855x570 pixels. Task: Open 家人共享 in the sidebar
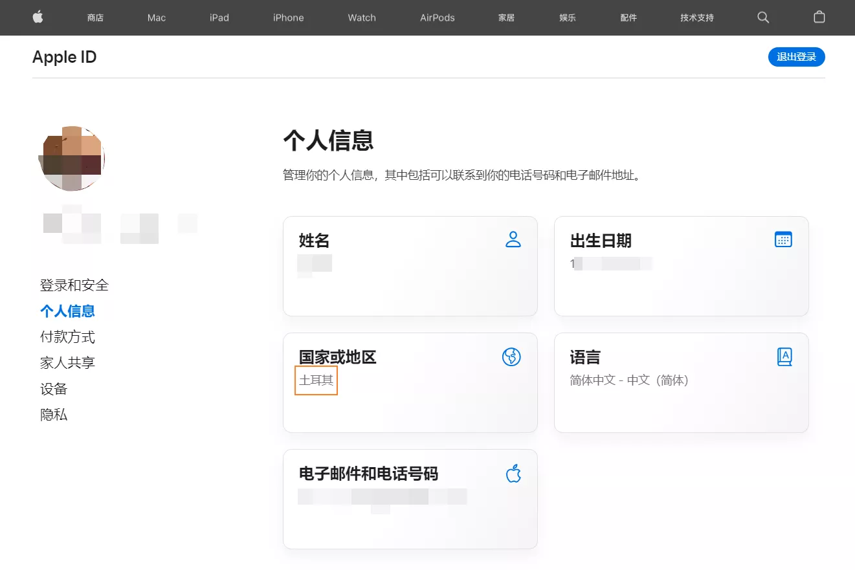[x=67, y=362]
